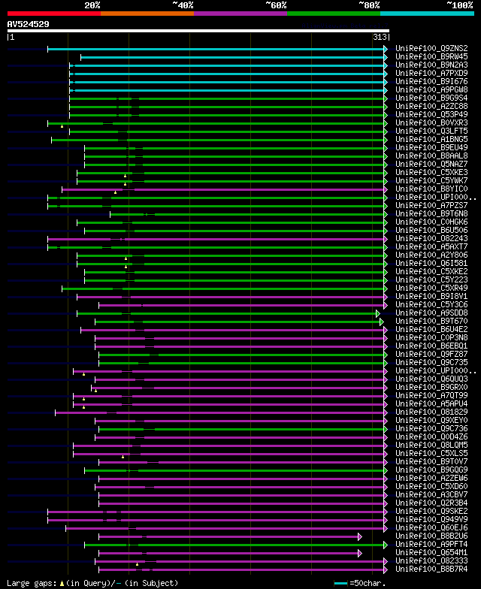Image resolution: width=481 pixels, height=589 pixels.
Task: Open hit UniRef100_A7PXD9
Action: pos(431,74)
